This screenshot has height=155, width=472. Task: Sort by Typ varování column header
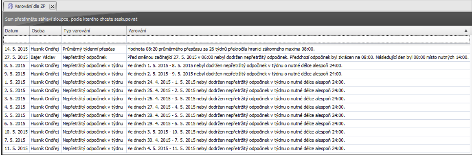point(94,30)
